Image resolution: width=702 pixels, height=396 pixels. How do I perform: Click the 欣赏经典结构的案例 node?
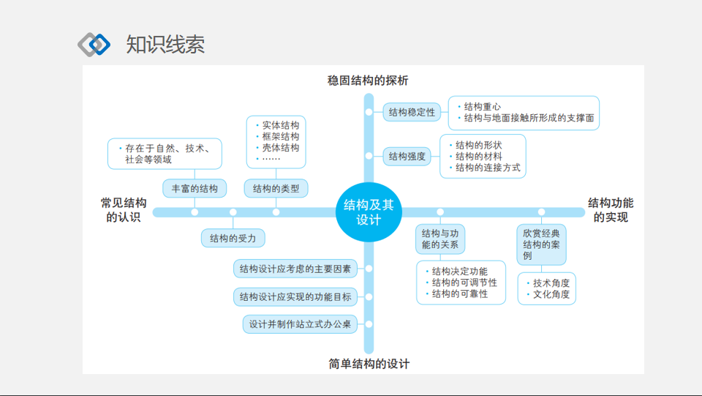coord(541,244)
